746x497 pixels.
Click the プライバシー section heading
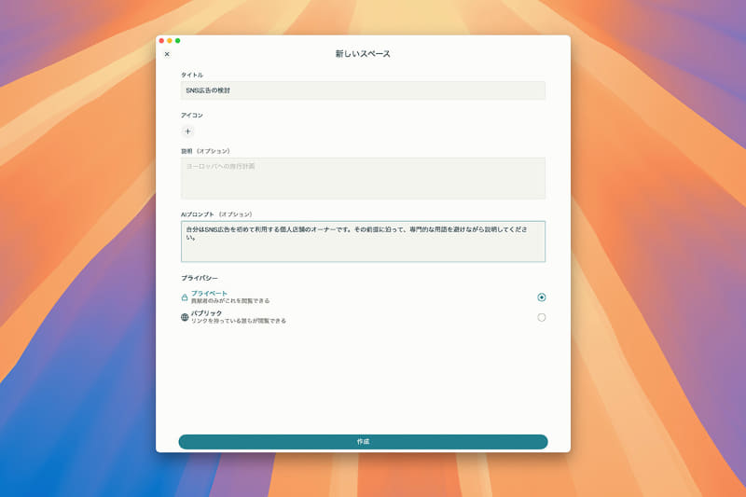point(200,278)
